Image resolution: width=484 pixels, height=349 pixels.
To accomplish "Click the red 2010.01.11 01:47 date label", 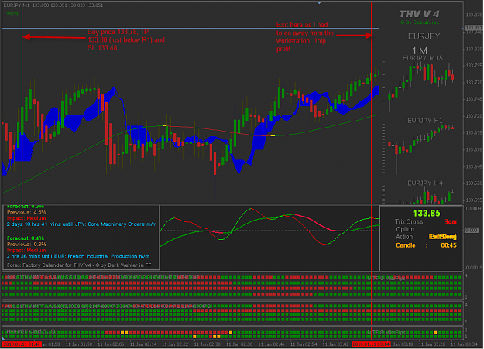I will 22,344.
